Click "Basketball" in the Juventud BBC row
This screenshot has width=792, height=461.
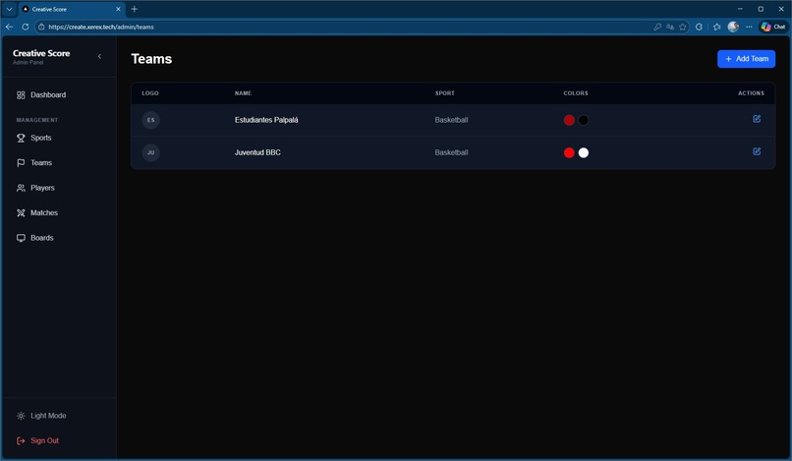coord(451,152)
